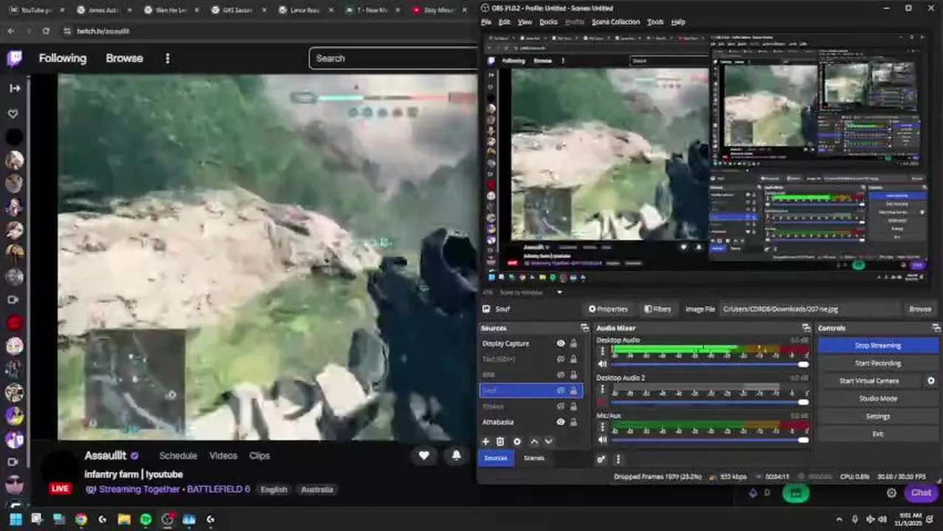Click the Twitch search field

(393, 58)
